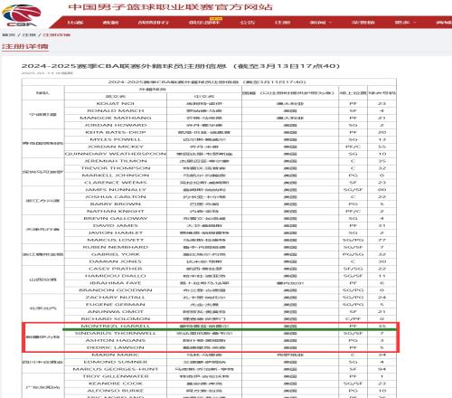Select the MARCUS GEORGES-HUNT name cell
The width and height of the screenshot is (452, 398).
116,369
